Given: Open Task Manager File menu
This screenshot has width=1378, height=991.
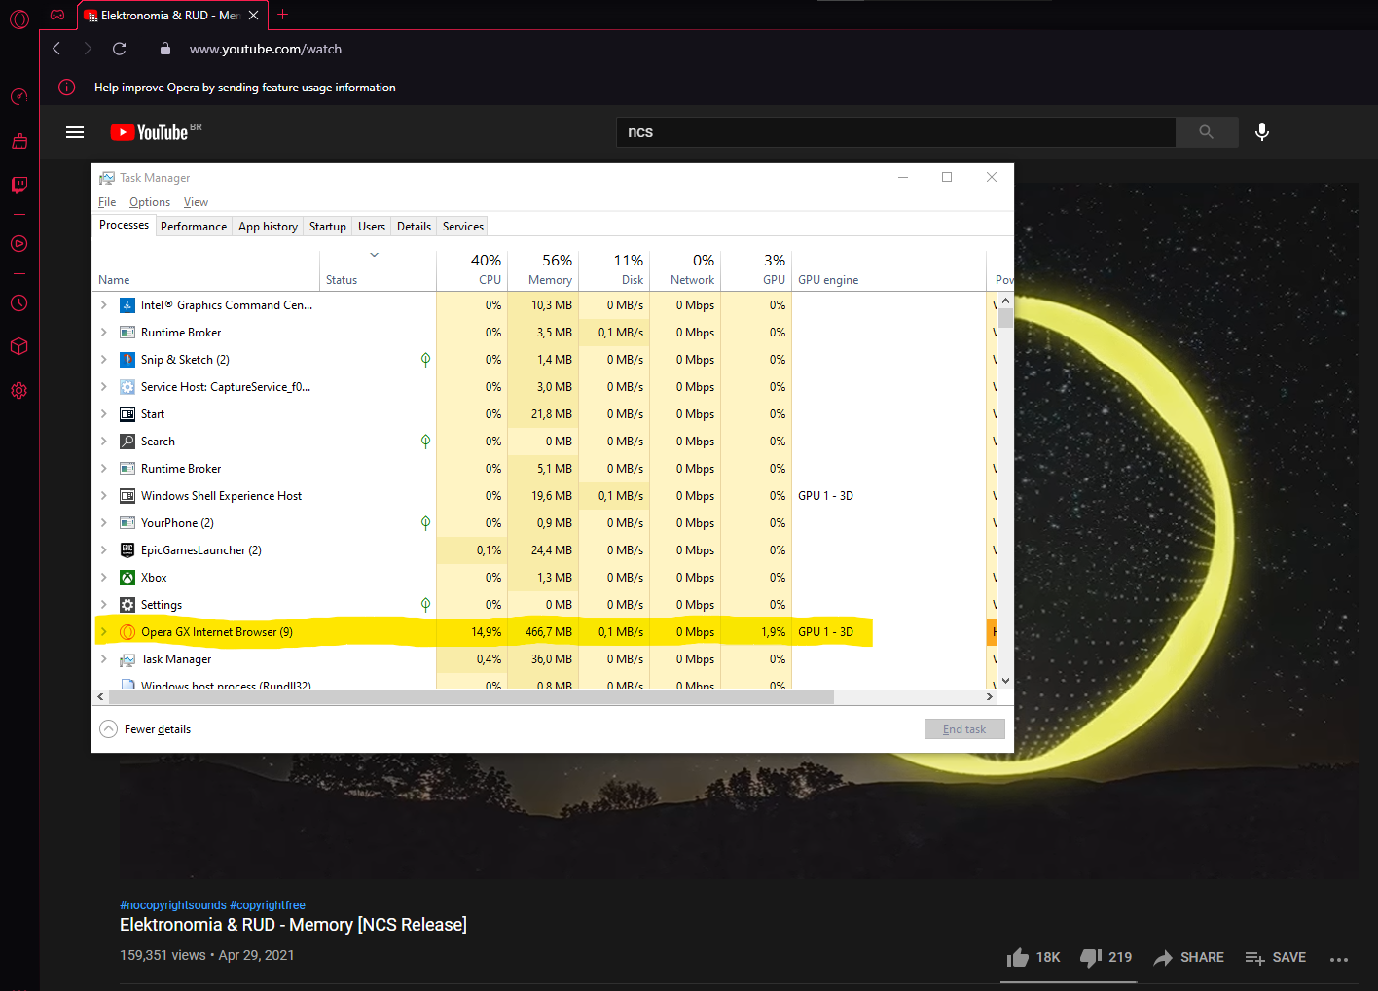Looking at the screenshot, I should [107, 202].
